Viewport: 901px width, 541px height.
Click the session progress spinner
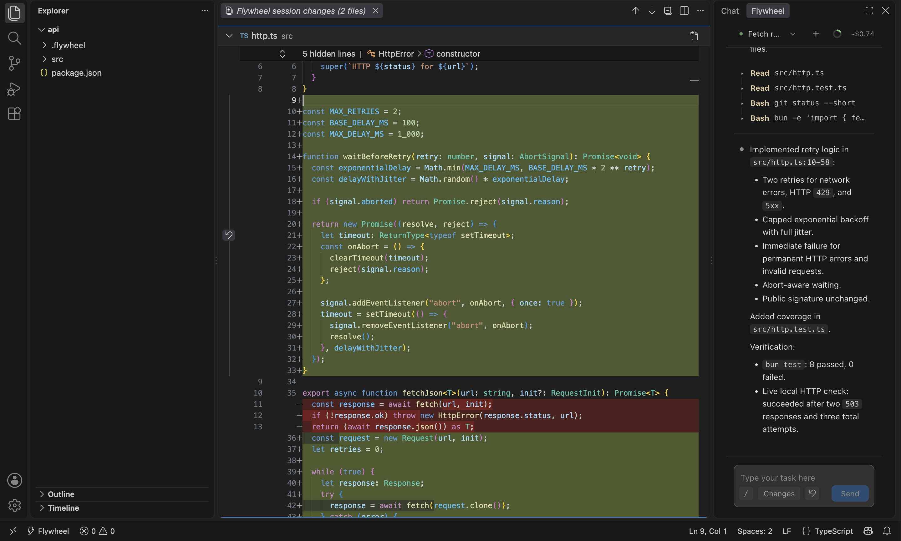(837, 34)
